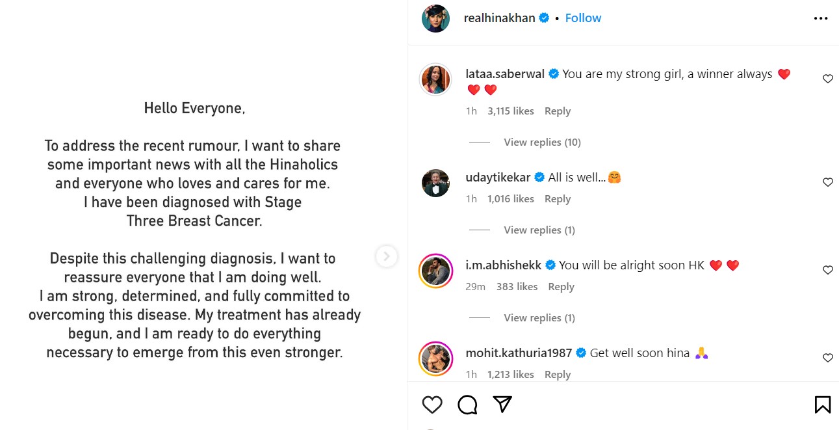839x430 pixels.
Task: Open mohit.kathuria1987's profile avatar
Action: tap(435, 358)
